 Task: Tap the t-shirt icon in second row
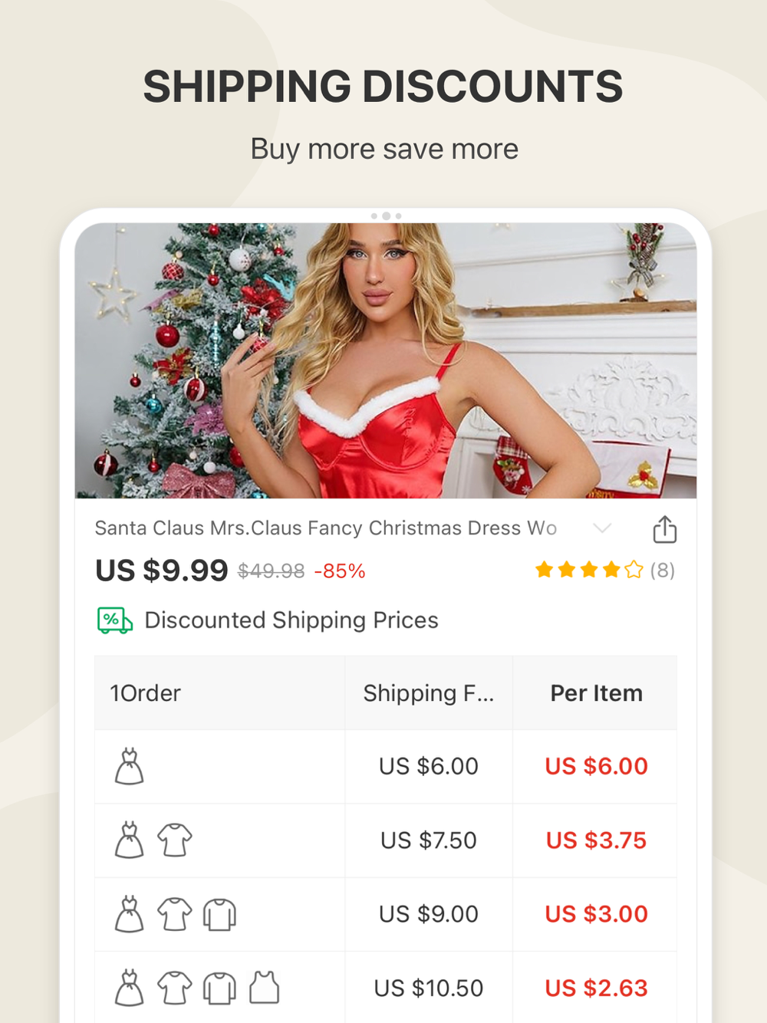point(175,840)
